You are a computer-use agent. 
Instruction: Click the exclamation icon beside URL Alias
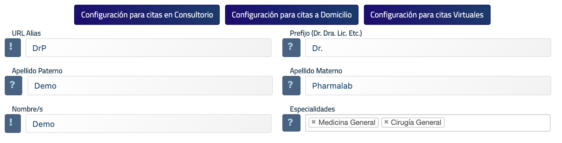[x=13, y=48]
